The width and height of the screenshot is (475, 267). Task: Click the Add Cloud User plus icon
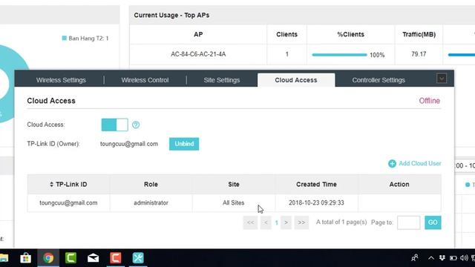[x=392, y=164]
